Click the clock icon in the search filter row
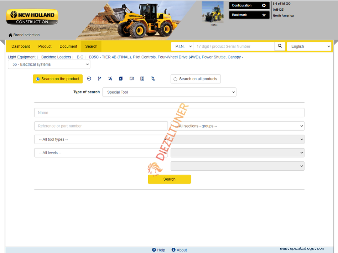 coord(89,78)
